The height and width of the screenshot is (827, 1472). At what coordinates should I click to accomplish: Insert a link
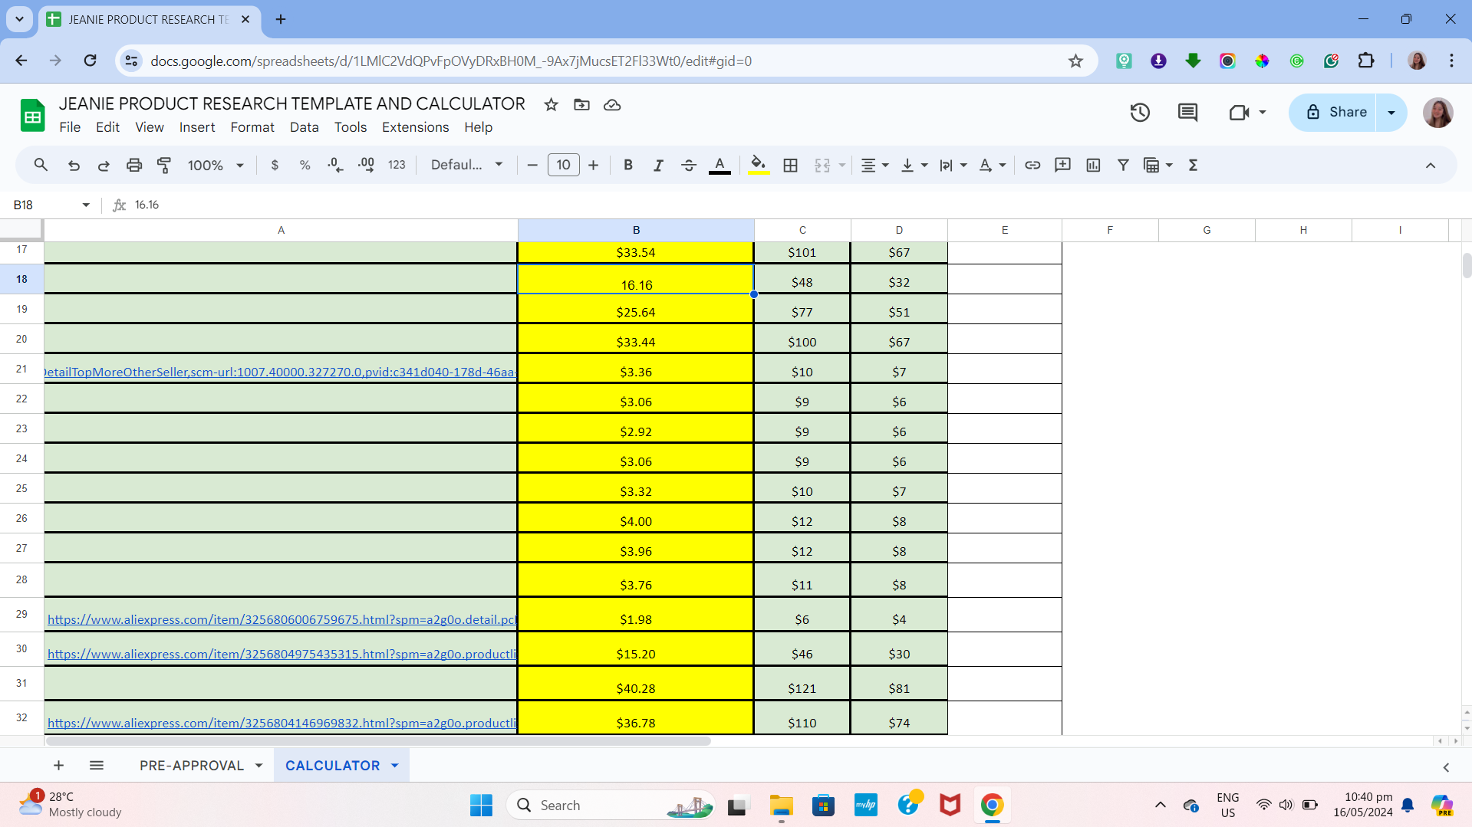pos(1032,165)
